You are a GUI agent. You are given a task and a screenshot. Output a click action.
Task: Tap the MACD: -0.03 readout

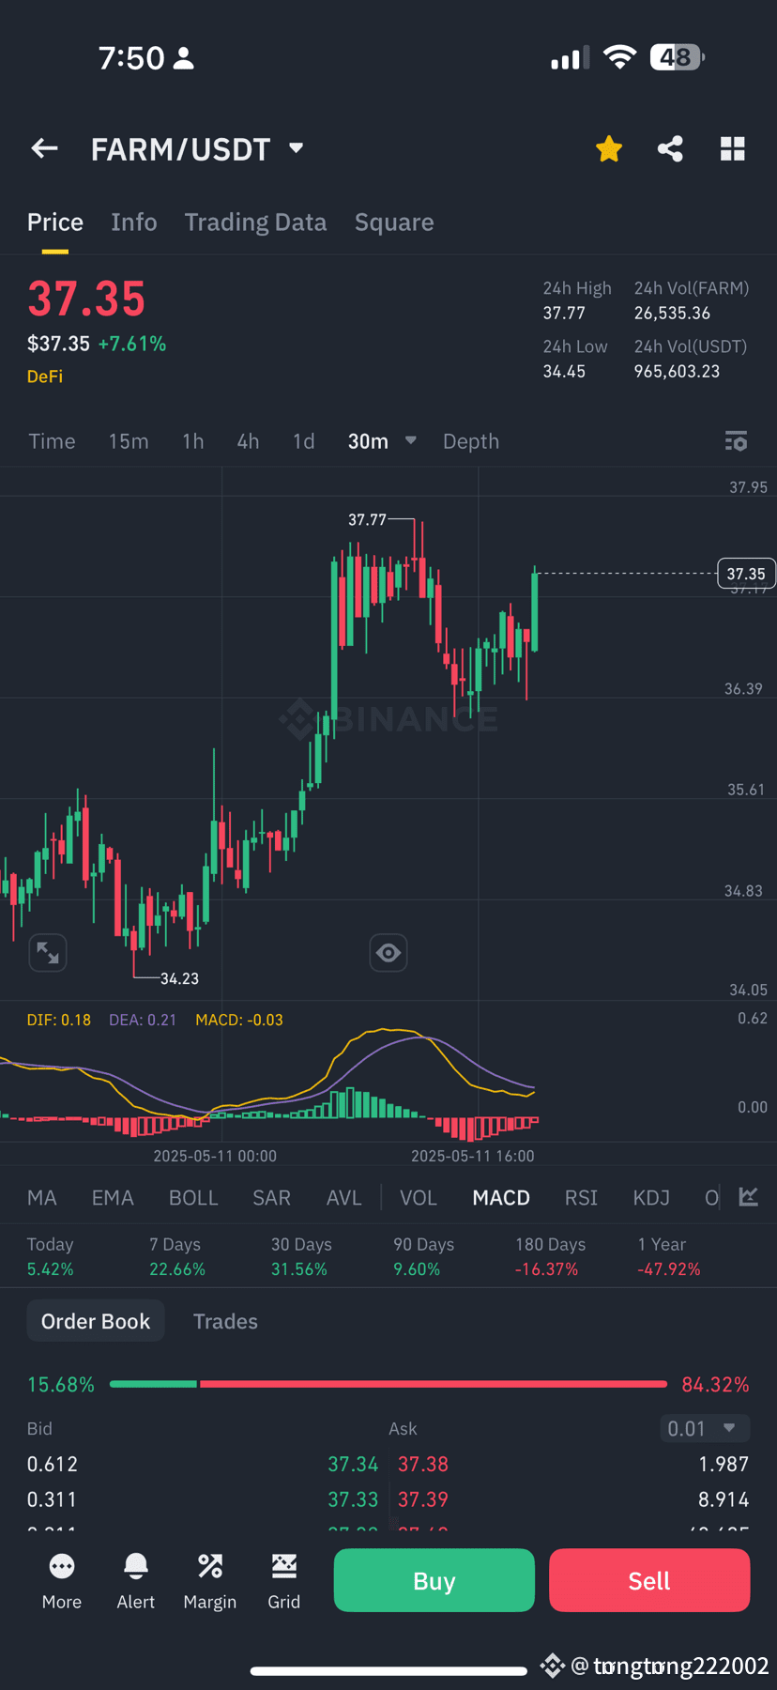pos(239,1020)
